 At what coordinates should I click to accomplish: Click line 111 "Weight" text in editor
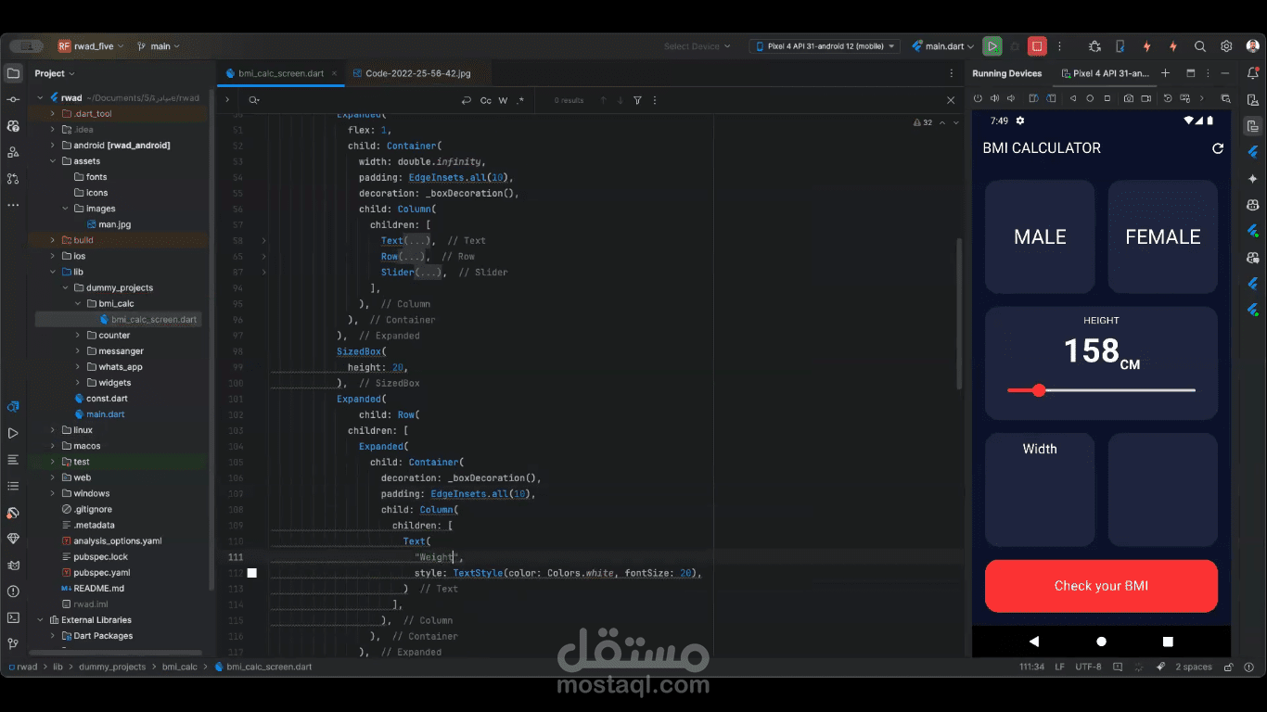click(436, 557)
